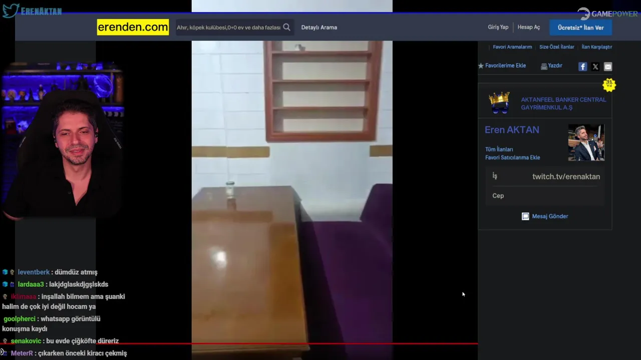641x360 pixels.
Task: Click the erenden.com site logo
Action: 133,27
